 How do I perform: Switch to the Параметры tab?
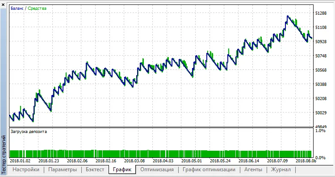63,169
